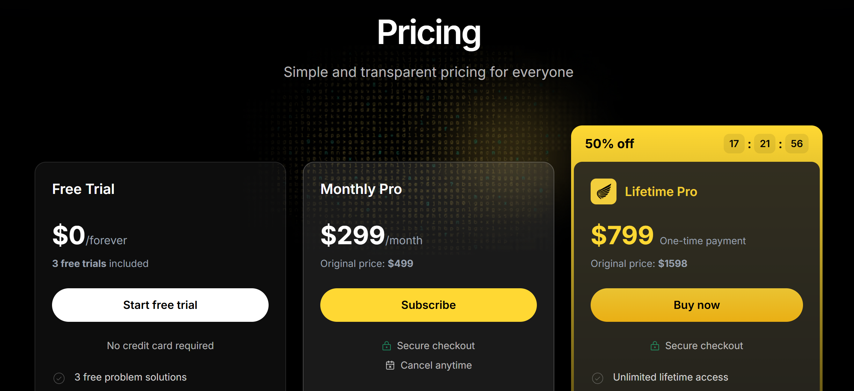
Task: Click the Lifetime Pro secure checkout lock icon
Action: (655, 346)
